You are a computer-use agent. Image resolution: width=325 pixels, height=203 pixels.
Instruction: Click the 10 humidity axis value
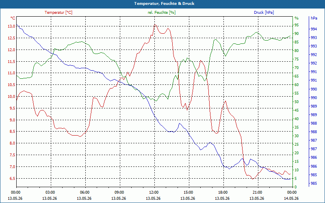pos(297,170)
